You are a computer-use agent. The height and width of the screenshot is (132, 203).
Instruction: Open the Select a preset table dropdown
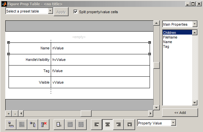coord(50,11)
